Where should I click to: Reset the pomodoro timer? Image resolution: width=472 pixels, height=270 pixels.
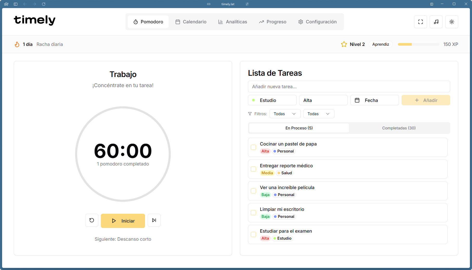click(x=92, y=220)
